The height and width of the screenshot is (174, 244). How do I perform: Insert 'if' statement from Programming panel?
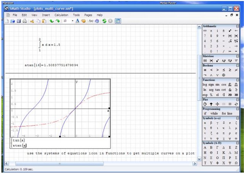click(x=205, y=113)
